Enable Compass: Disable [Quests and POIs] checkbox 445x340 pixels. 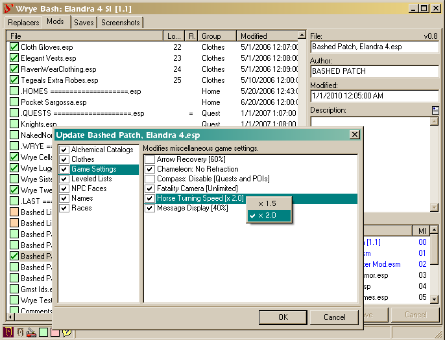pos(150,179)
